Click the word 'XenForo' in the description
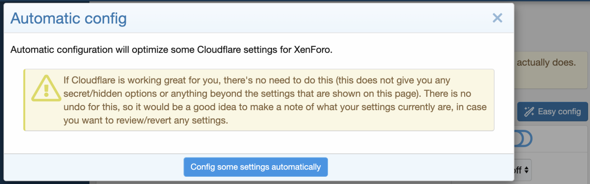Viewport: 590px width, 184px height. 312,50
